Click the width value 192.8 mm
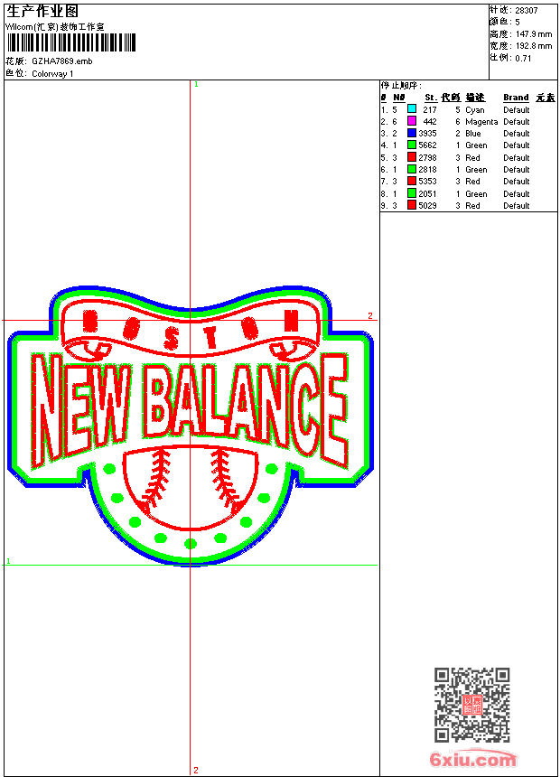 pos(534,46)
